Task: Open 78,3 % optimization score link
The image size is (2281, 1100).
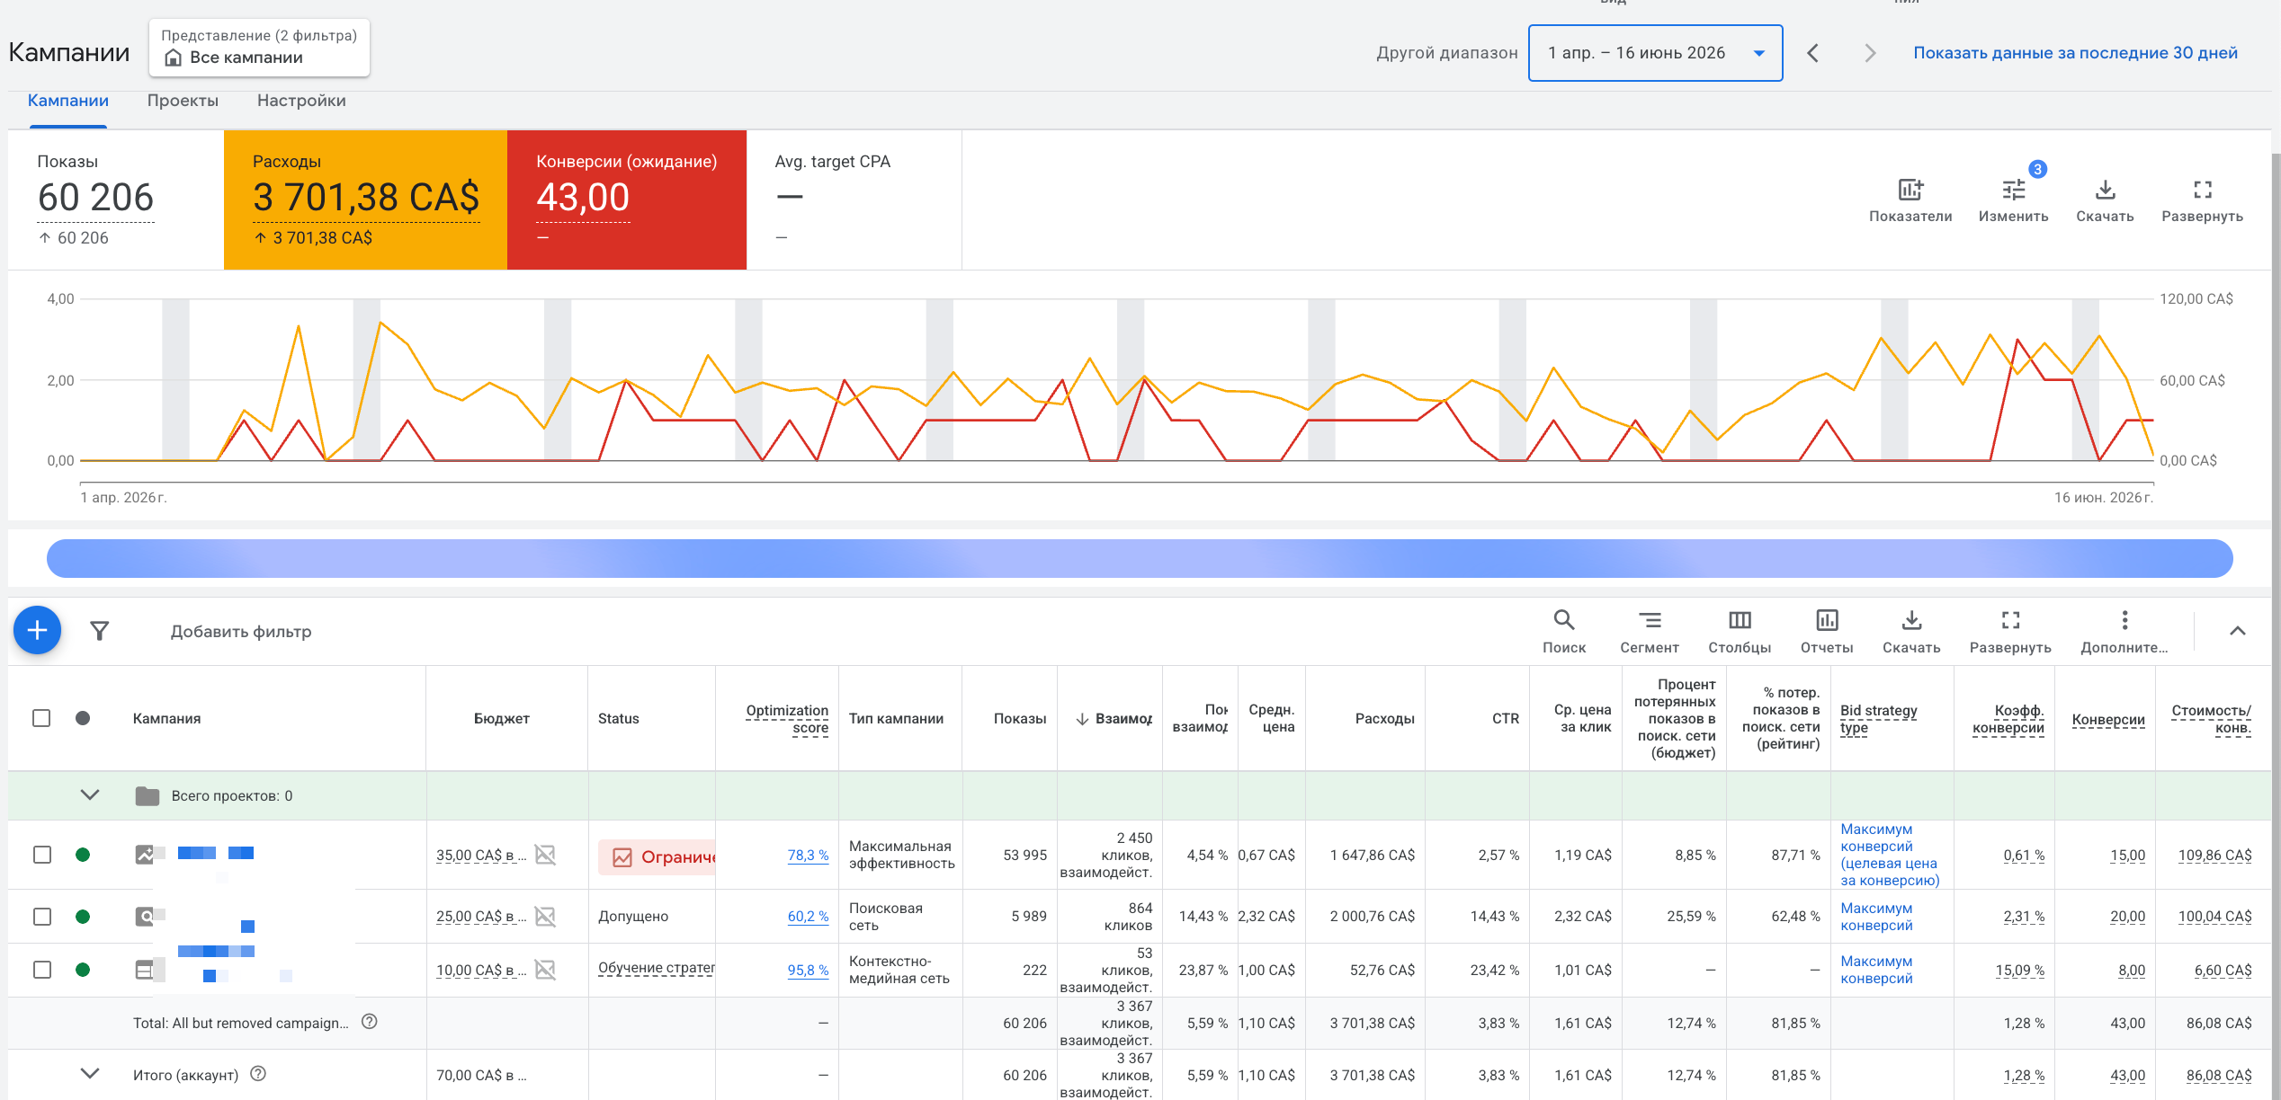Action: (x=808, y=856)
